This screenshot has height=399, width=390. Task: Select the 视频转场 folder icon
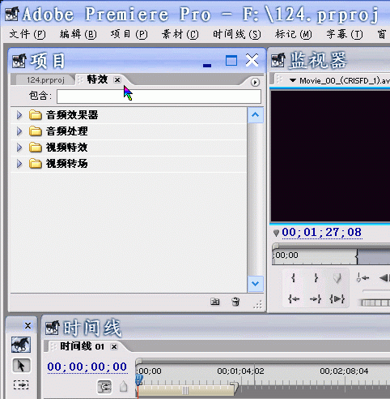[x=36, y=164]
